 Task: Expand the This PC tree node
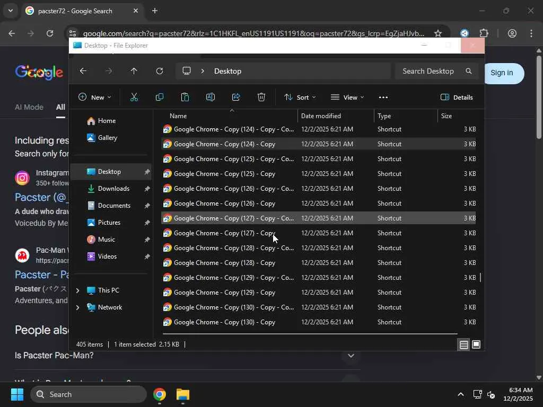77,290
